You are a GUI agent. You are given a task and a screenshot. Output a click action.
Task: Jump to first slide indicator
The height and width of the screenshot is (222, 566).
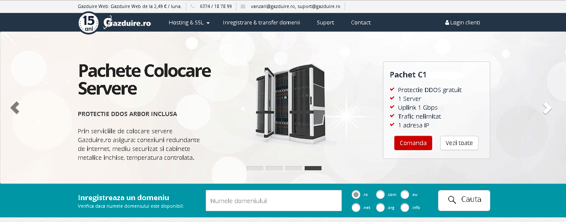click(255, 168)
